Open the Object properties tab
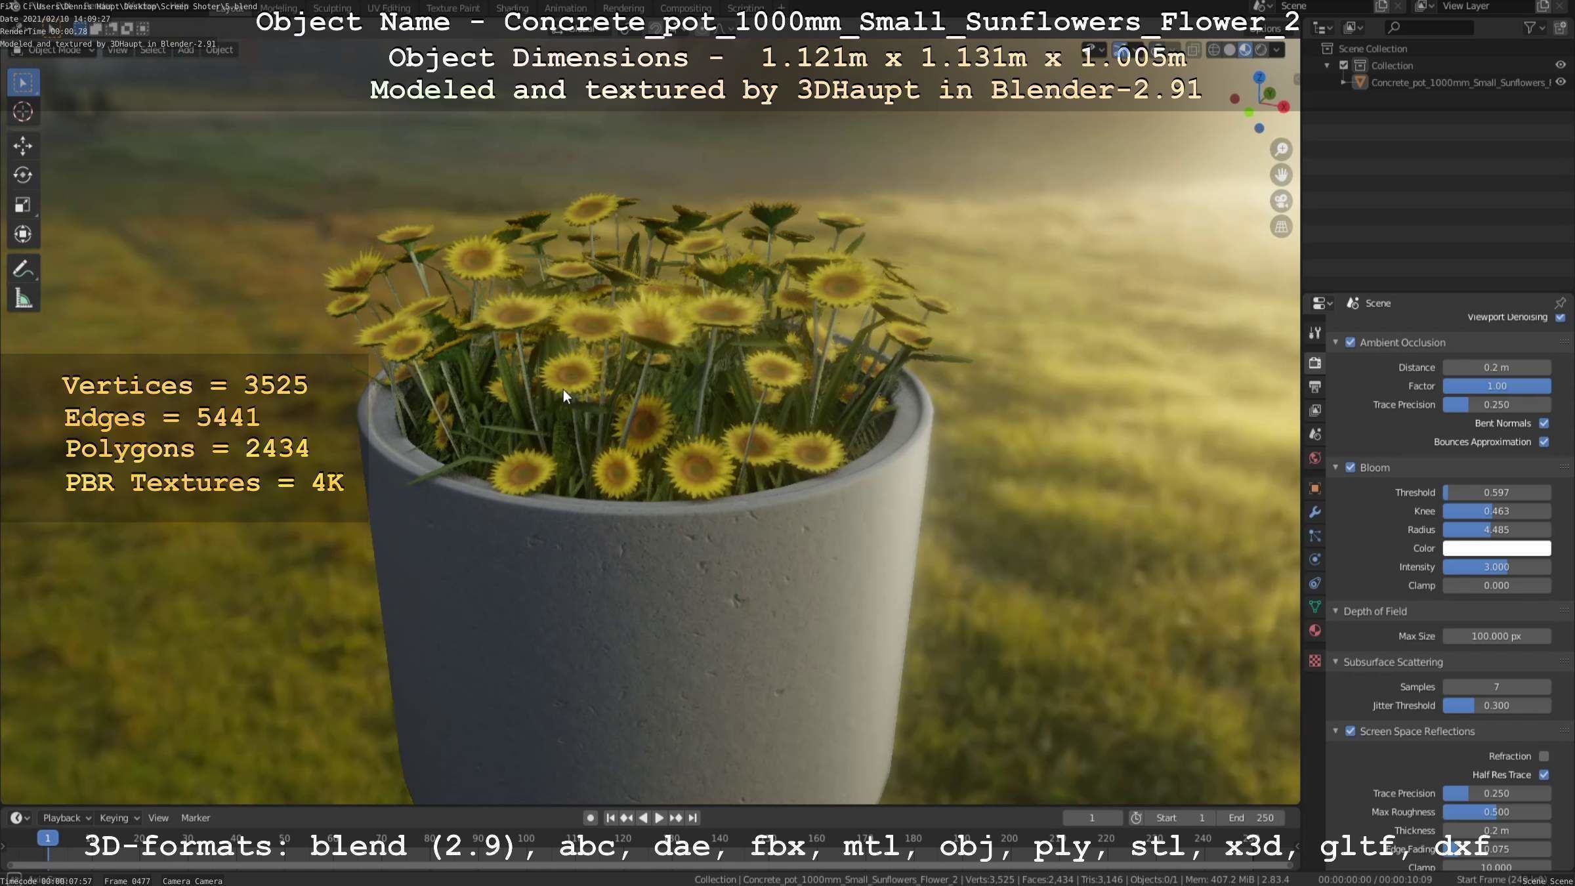Image resolution: width=1575 pixels, height=886 pixels. pyautogui.click(x=1314, y=488)
